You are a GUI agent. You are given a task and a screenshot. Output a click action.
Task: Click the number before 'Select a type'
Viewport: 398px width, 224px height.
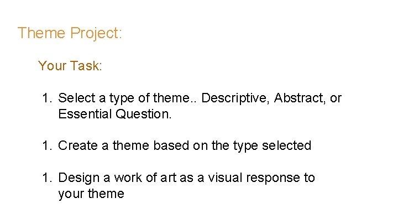tap(46, 98)
